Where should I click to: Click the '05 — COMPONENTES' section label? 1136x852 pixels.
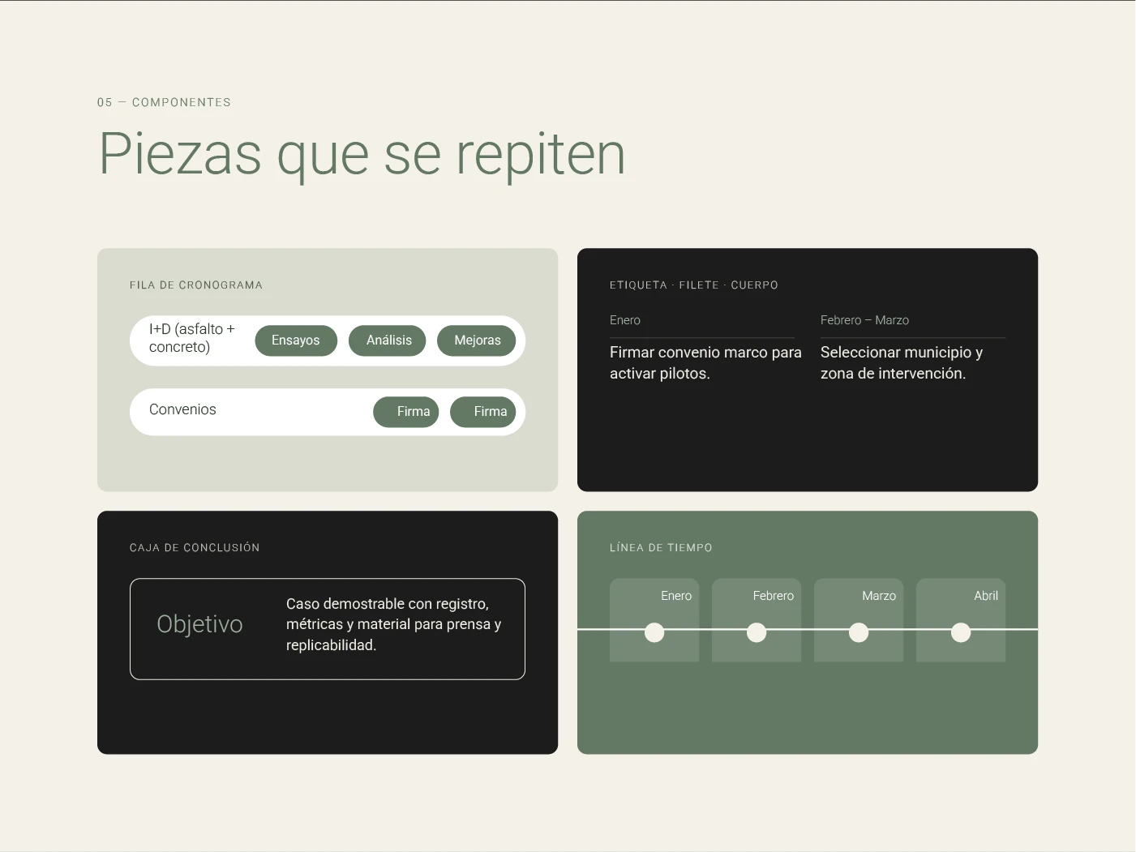[164, 102]
